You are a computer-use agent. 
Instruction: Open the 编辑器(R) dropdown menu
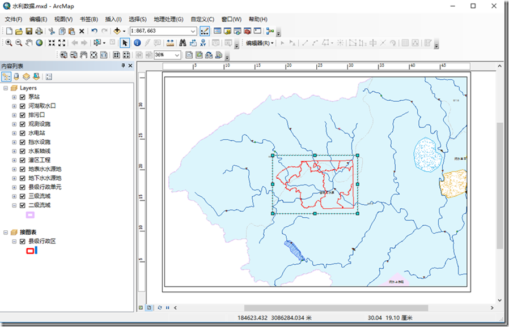260,43
